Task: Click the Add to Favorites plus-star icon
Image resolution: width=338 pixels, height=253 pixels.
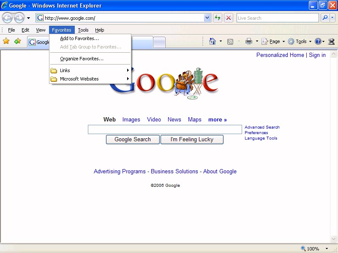Action: [17, 41]
